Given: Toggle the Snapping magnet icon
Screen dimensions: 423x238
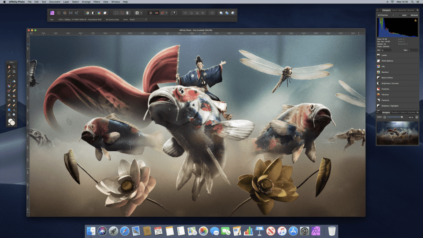Looking at the screenshot, I should pyautogui.click(x=162, y=13).
